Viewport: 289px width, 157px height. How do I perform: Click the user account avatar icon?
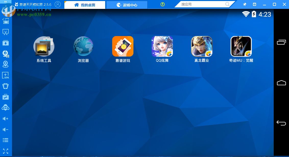click(58, 4)
